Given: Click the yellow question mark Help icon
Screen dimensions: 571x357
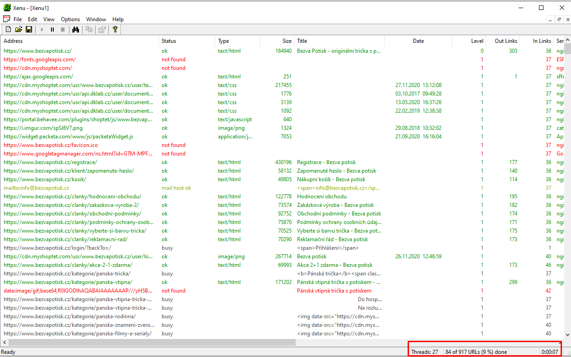Looking at the screenshot, I should pos(115,29).
